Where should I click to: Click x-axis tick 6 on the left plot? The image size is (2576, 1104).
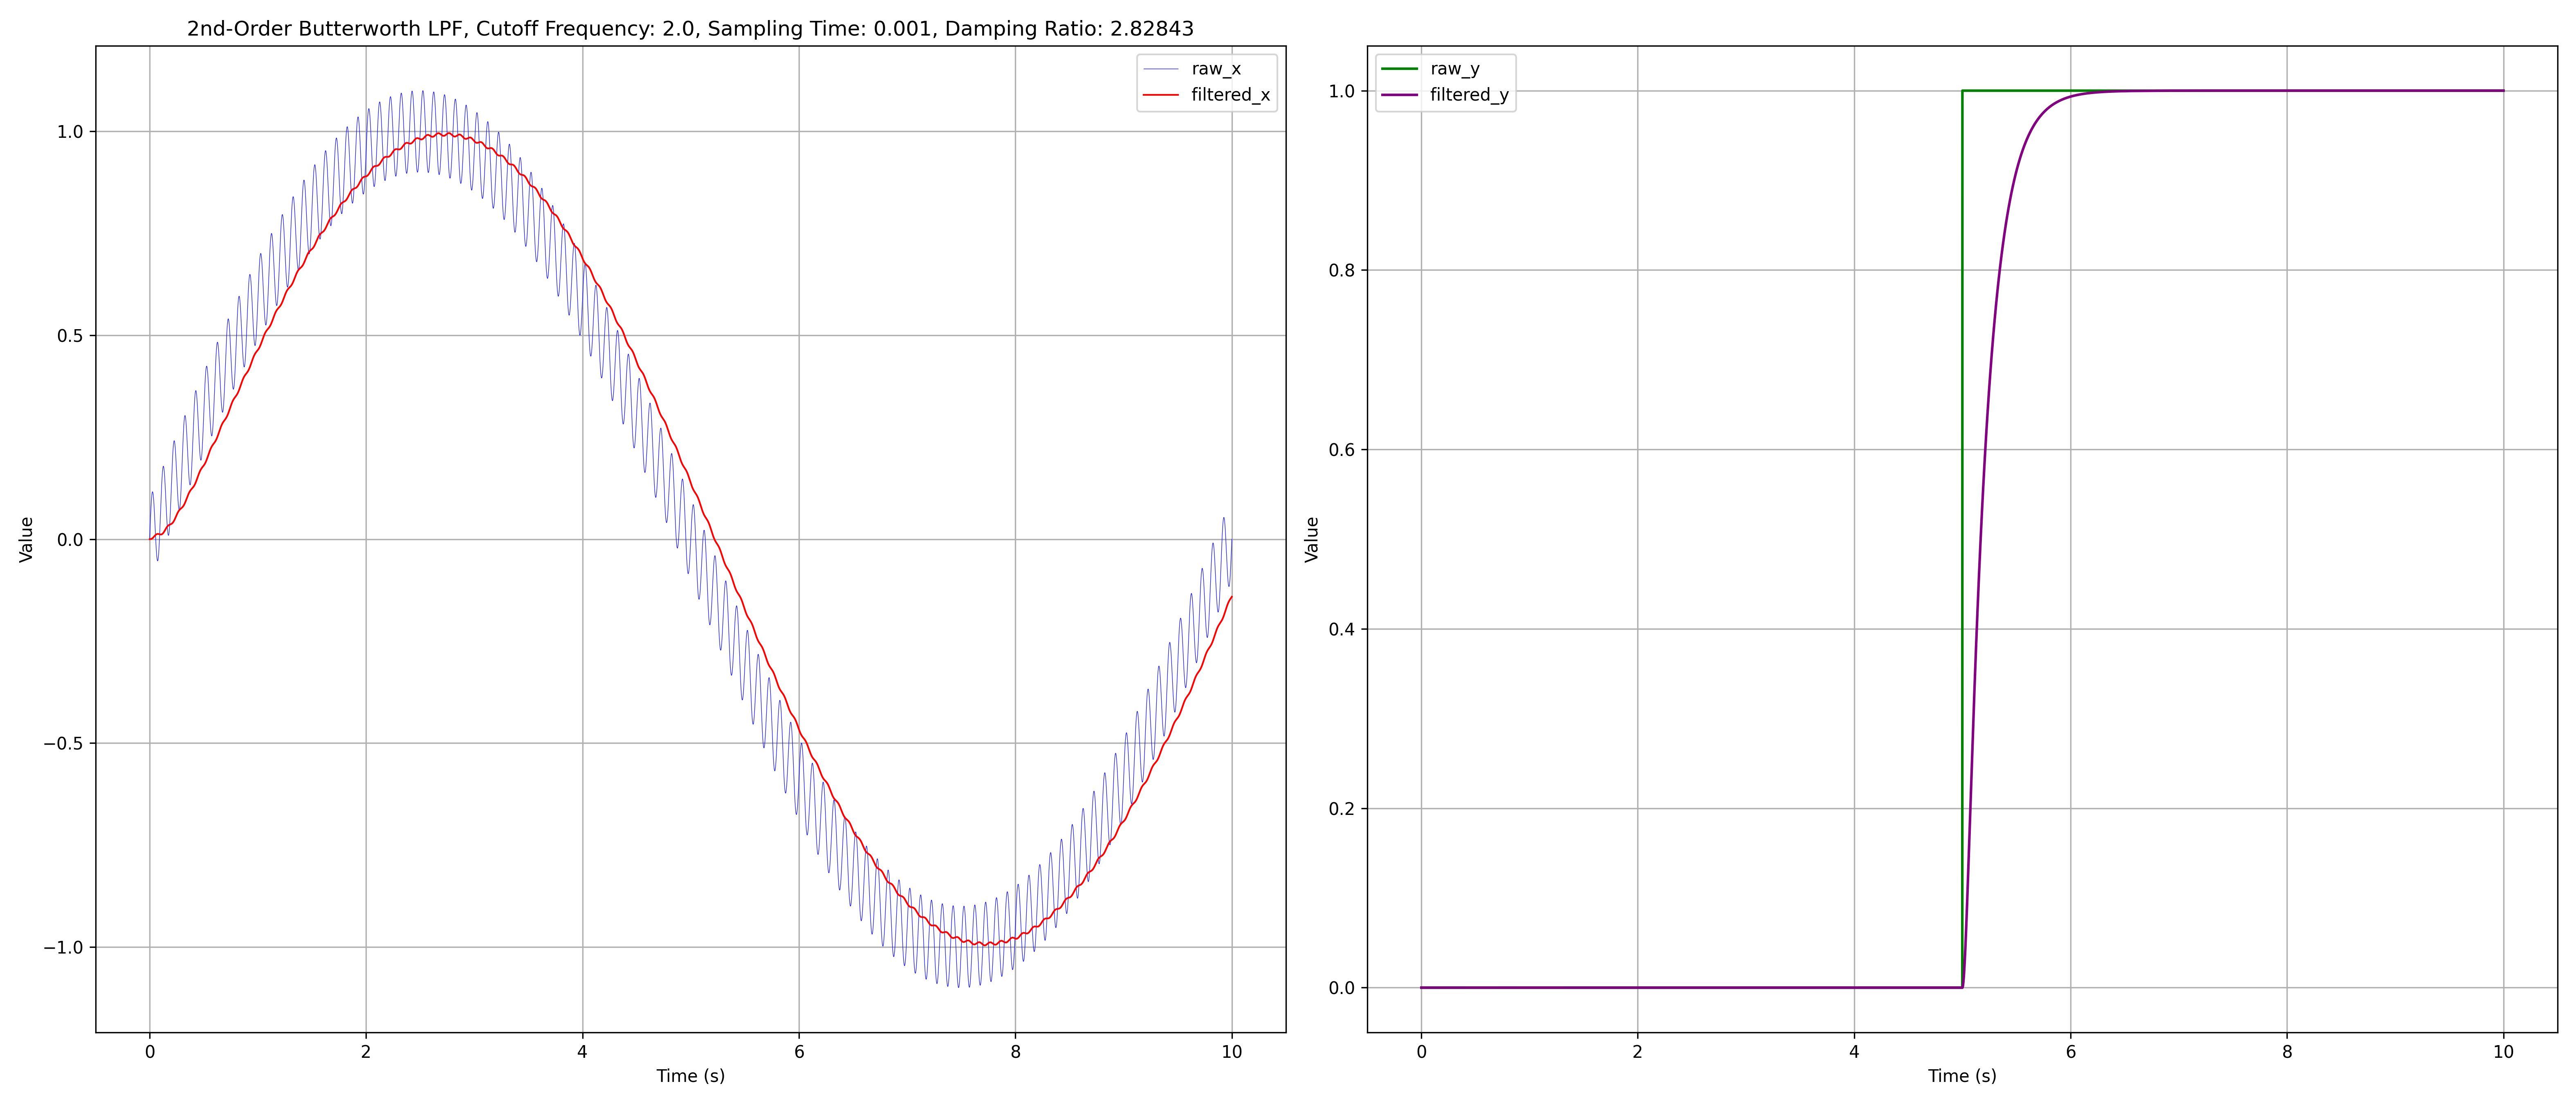click(x=799, y=1052)
